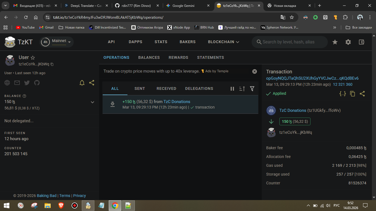Switch to the STATEMENTS tab
Image resolution: width=376 pixels, height=211 pixels.
[211, 57]
